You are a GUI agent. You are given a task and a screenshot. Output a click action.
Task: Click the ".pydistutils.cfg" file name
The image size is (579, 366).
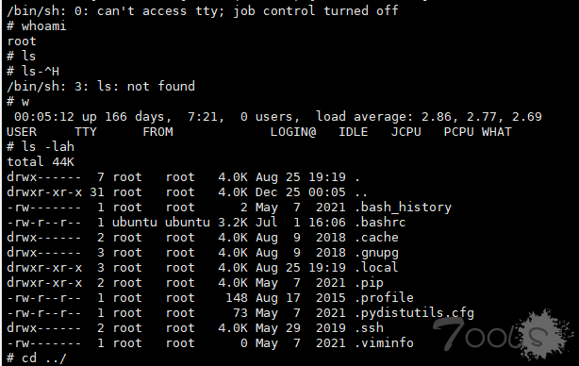pyautogui.click(x=414, y=313)
